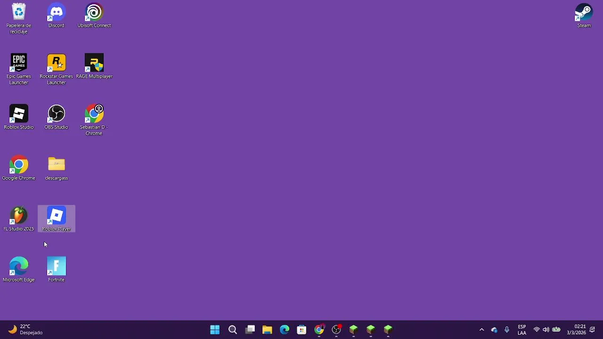Image resolution: width=603 pixels, height=339 pixels.
Task: Open the weather widget showing 22°C Despejado
Action: 25,330
